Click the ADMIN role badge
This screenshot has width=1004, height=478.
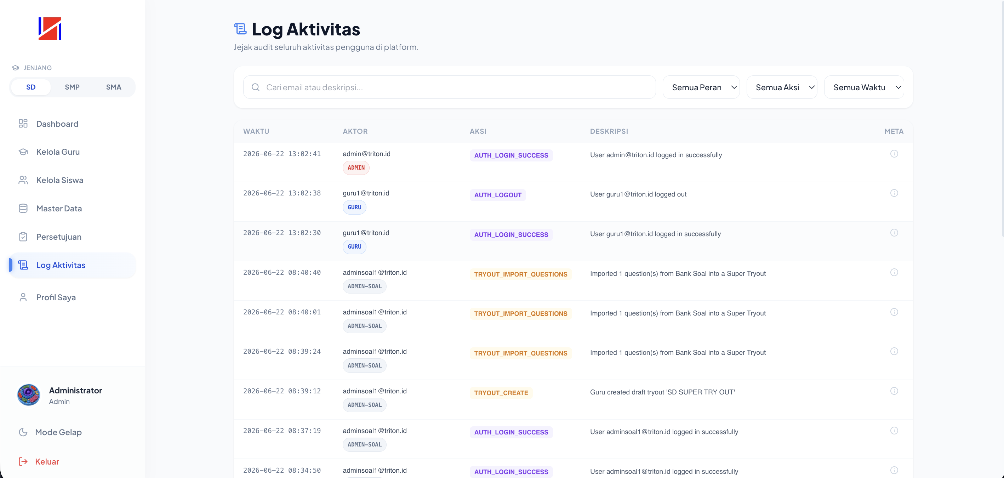[356, 167]
